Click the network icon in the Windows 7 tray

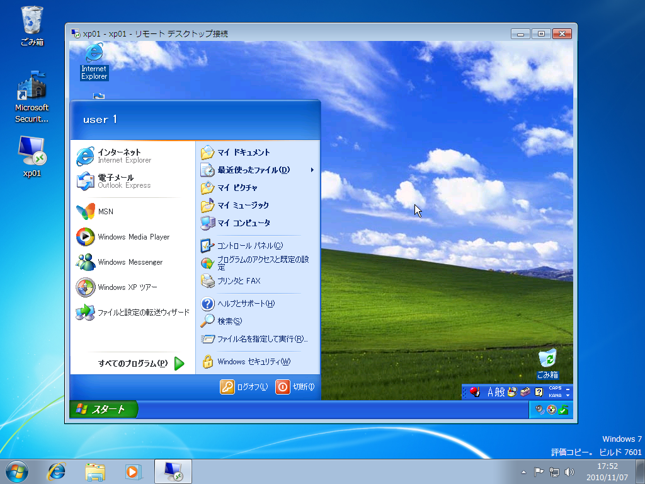(554, 471)
